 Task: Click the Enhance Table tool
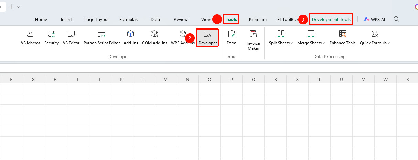[x=342, y=37]
